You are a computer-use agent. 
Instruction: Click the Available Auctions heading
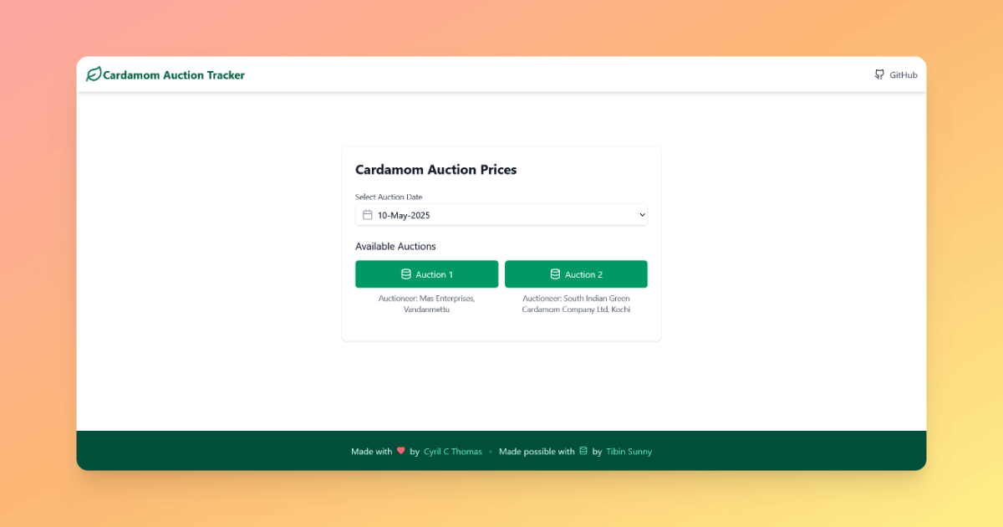point(395,246)
